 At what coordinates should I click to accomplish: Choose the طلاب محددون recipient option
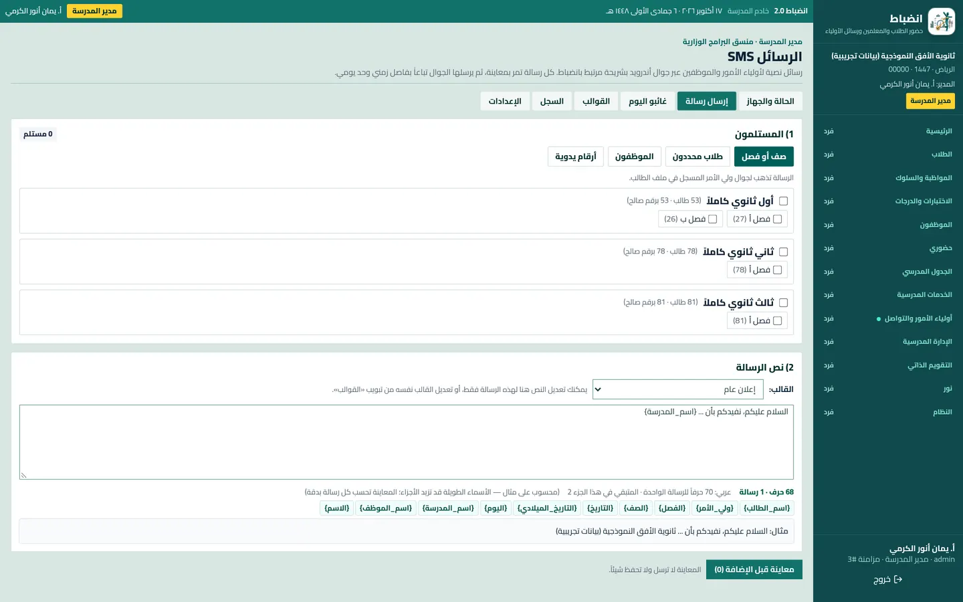(x=698, y=157)
